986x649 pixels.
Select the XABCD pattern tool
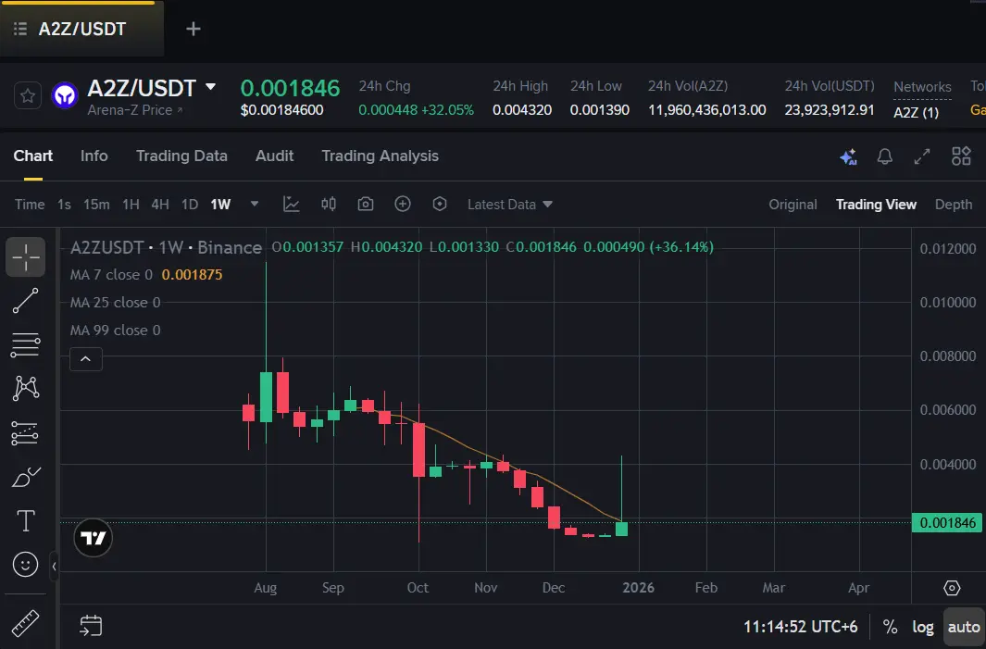pos(26,389)
